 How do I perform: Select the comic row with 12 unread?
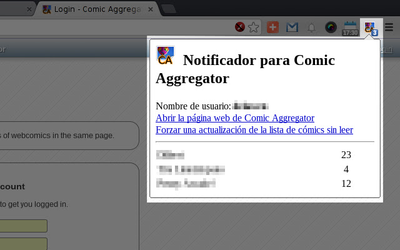[265, 183]
